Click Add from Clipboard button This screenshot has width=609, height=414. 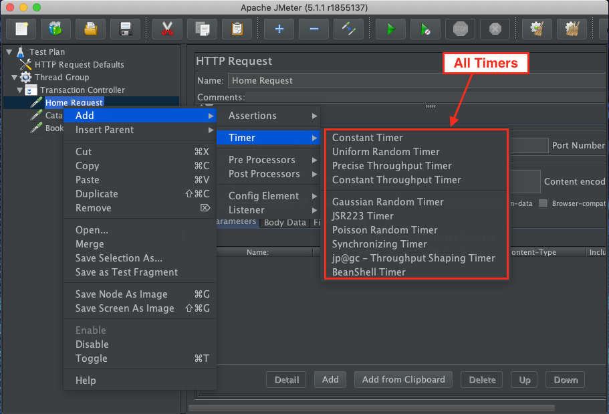pos(403,380)
